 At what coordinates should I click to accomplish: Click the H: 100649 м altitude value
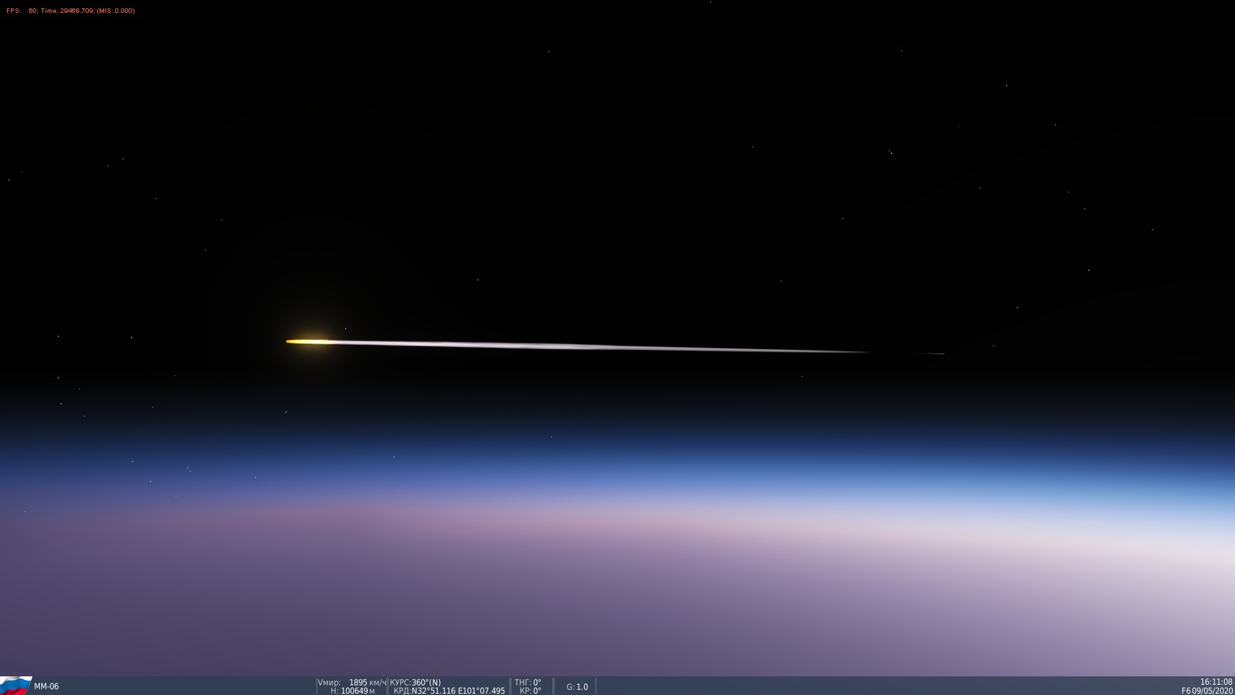click(x=352, y=691)
